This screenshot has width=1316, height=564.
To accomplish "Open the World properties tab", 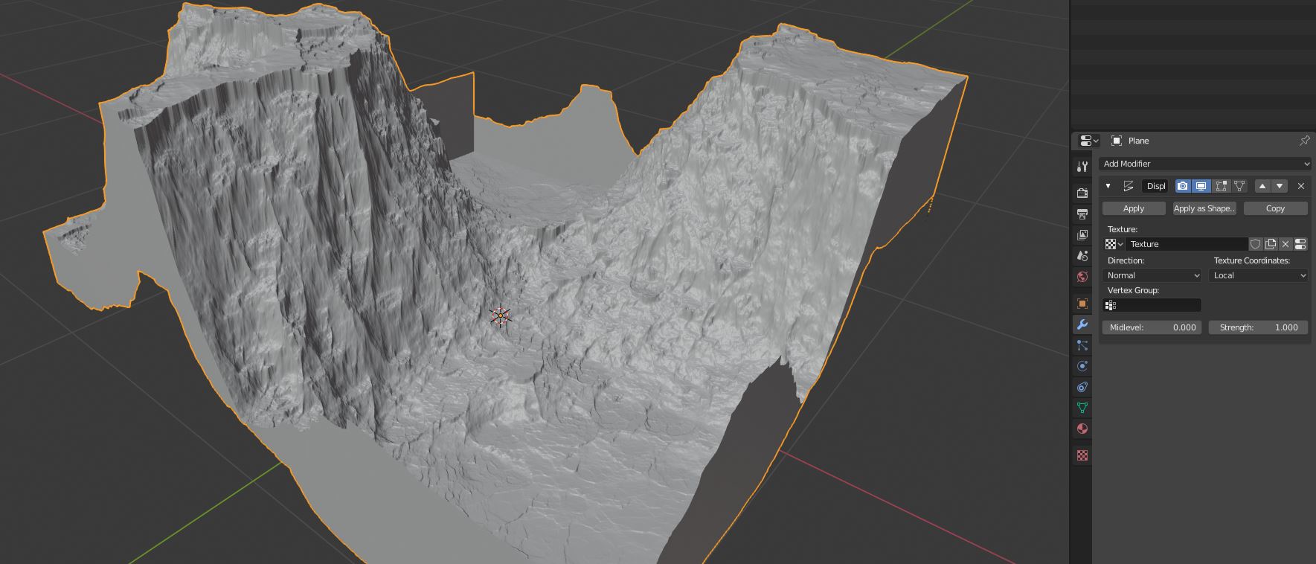I will [1082, 276].
